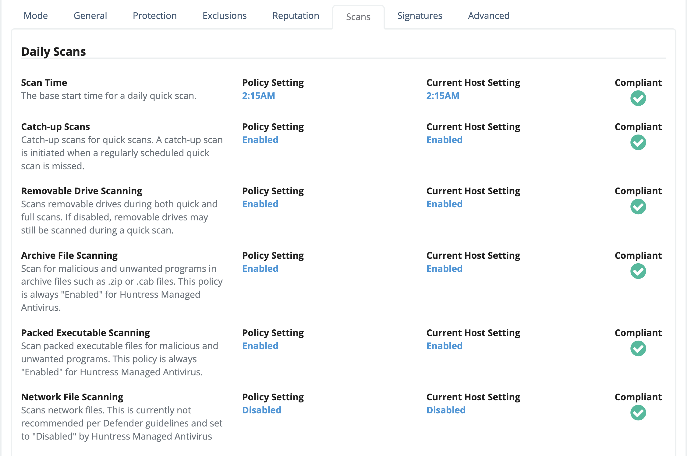The image size is (691, 456).
Task: Open the Protection tab
Action: point(155,16)
